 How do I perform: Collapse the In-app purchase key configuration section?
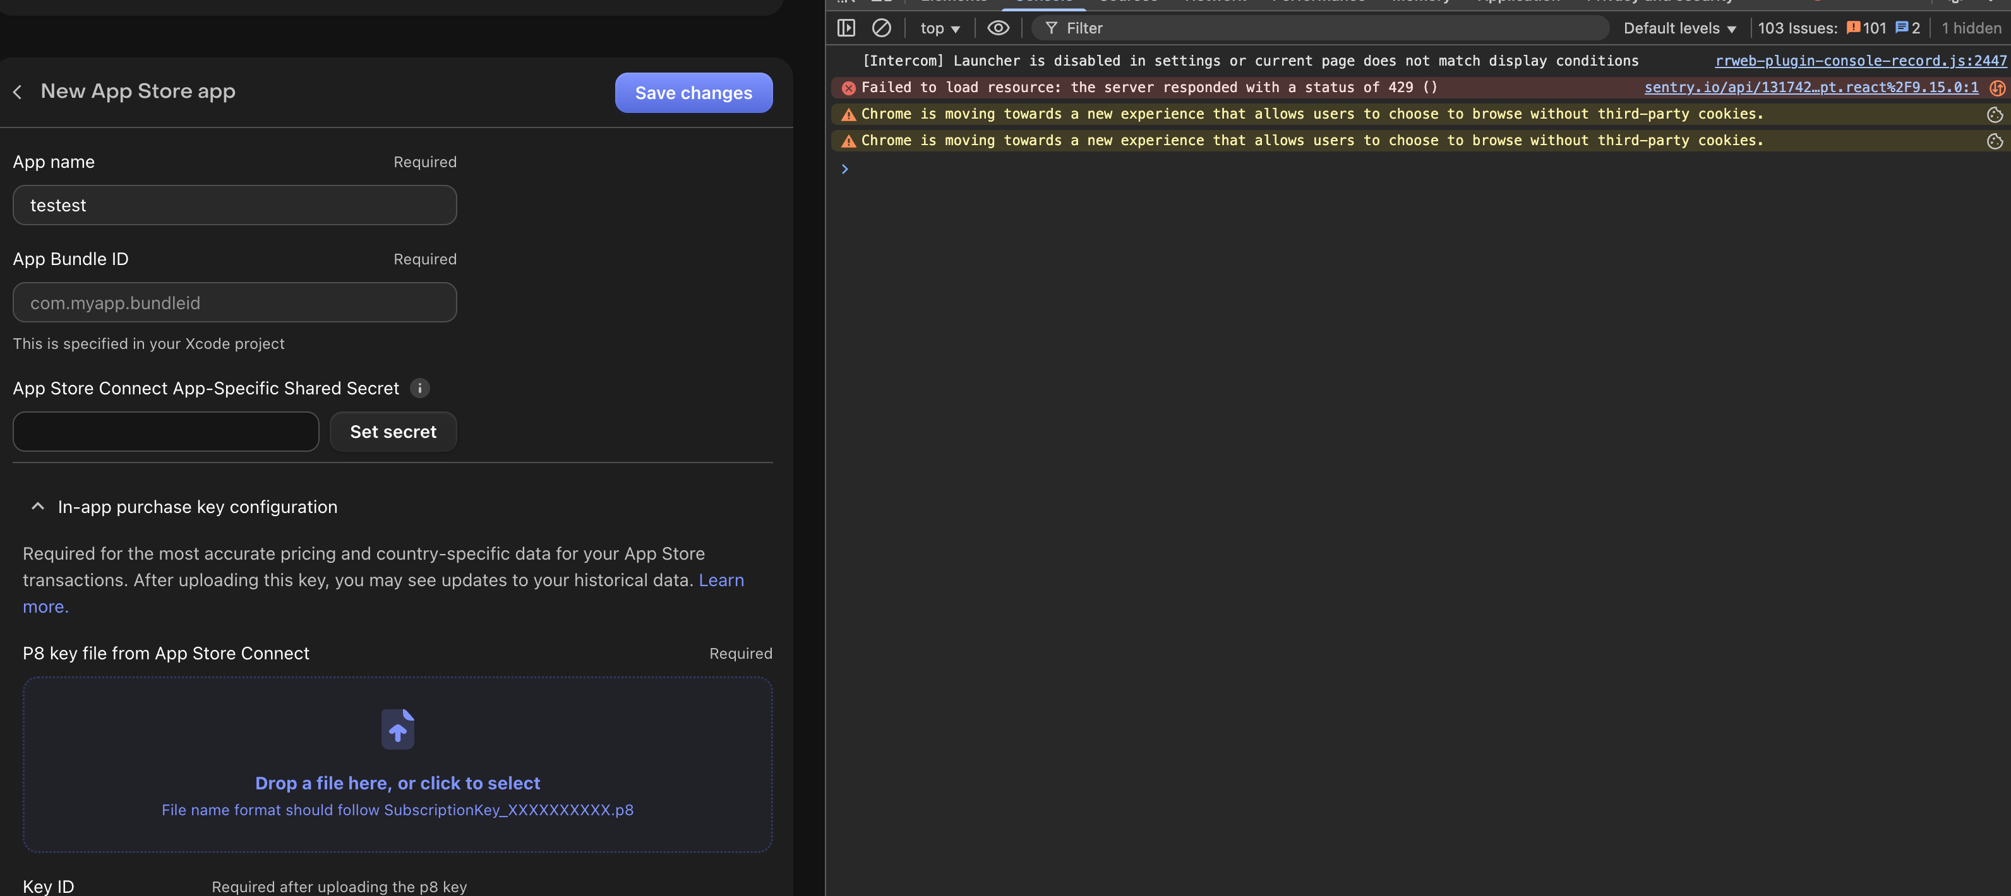pos(37,507)
